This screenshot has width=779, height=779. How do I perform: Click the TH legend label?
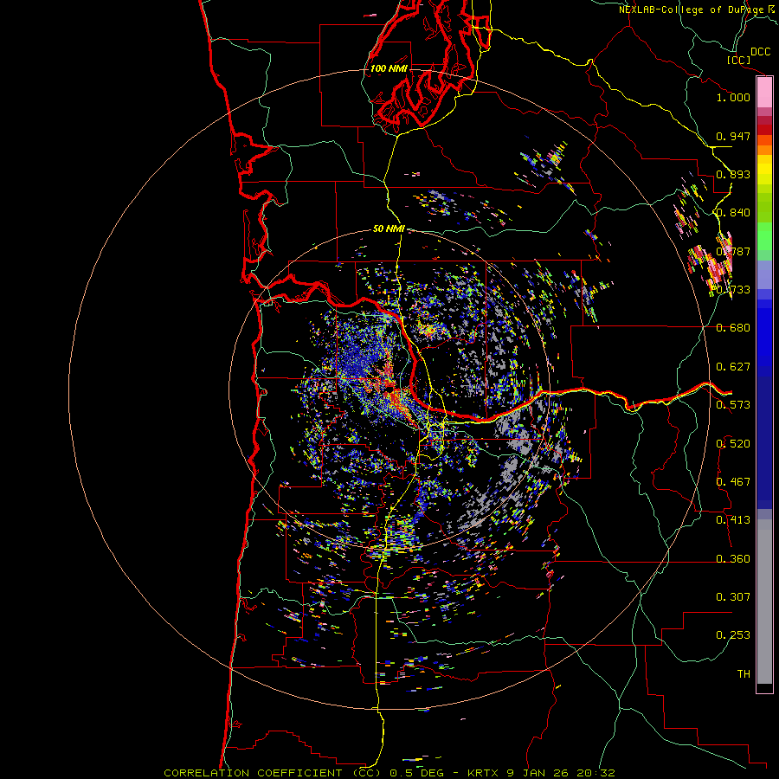click(744, 674)
